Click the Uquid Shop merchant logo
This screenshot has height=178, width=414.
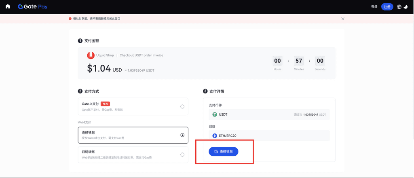[91, 55]
